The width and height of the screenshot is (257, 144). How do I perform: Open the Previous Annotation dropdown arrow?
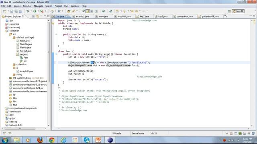128,11
